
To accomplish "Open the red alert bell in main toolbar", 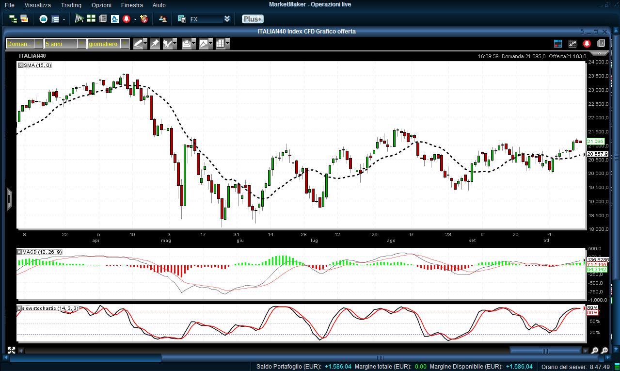I will 126,19.
